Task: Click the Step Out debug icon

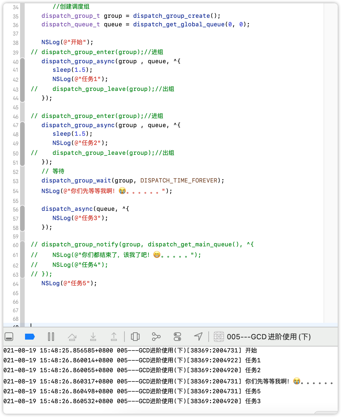Action: tap(114, 337)
